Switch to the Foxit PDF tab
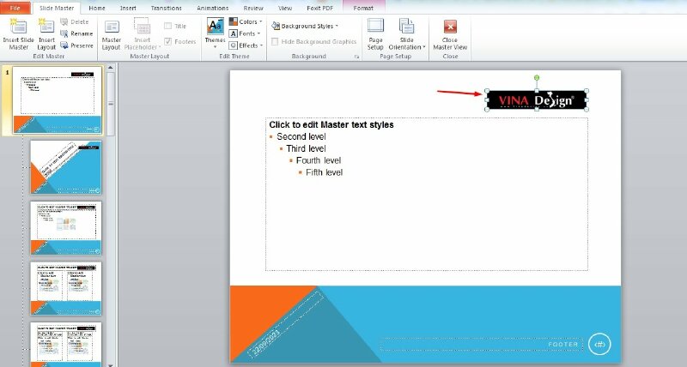687x367 pixels. [x=319, y=8]
